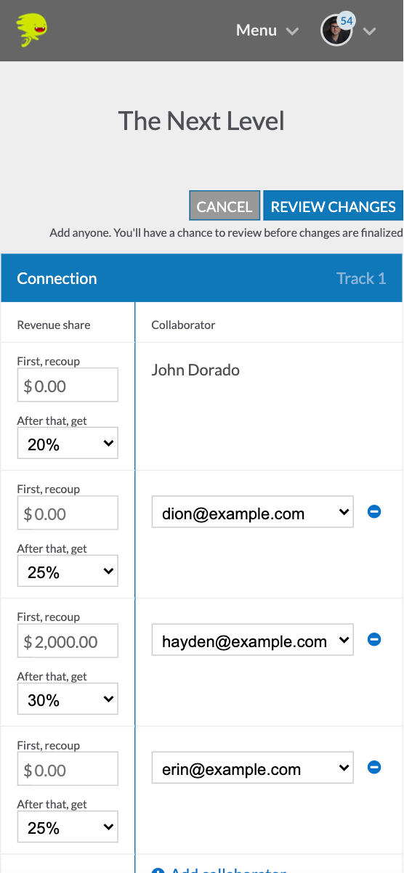The image size is (404, 873).
Task: Open dion's 25% revenue share dropdown
Action: coord(68,571)
